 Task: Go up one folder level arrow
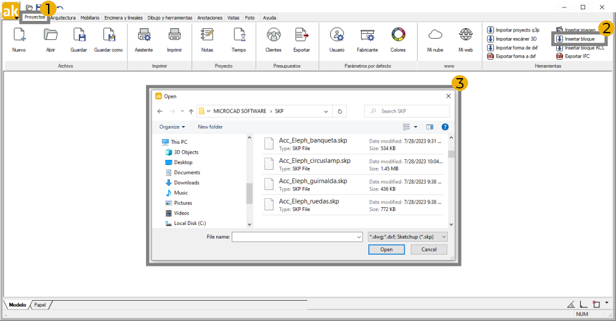(x=191, y=111)
